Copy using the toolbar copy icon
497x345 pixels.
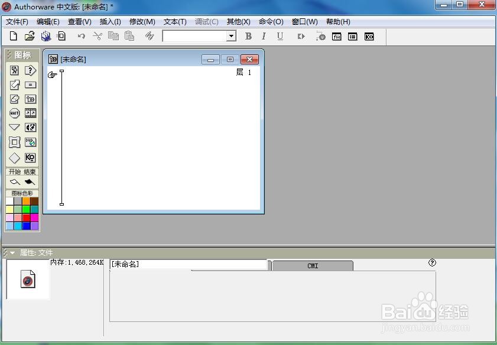[x=113, y=36]
